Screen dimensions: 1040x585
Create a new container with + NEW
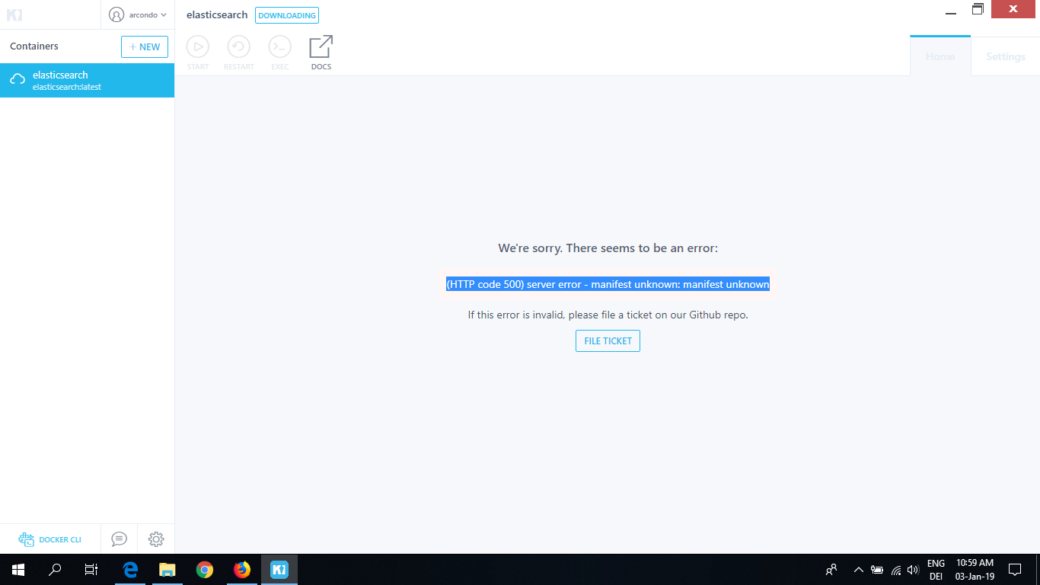pos(145,46)
